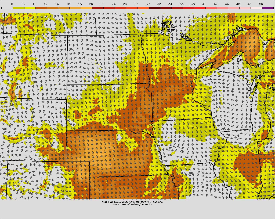Viewport: 275px width, 219px height.
Task: Click the legend label "20"
Action: point(91,4)
